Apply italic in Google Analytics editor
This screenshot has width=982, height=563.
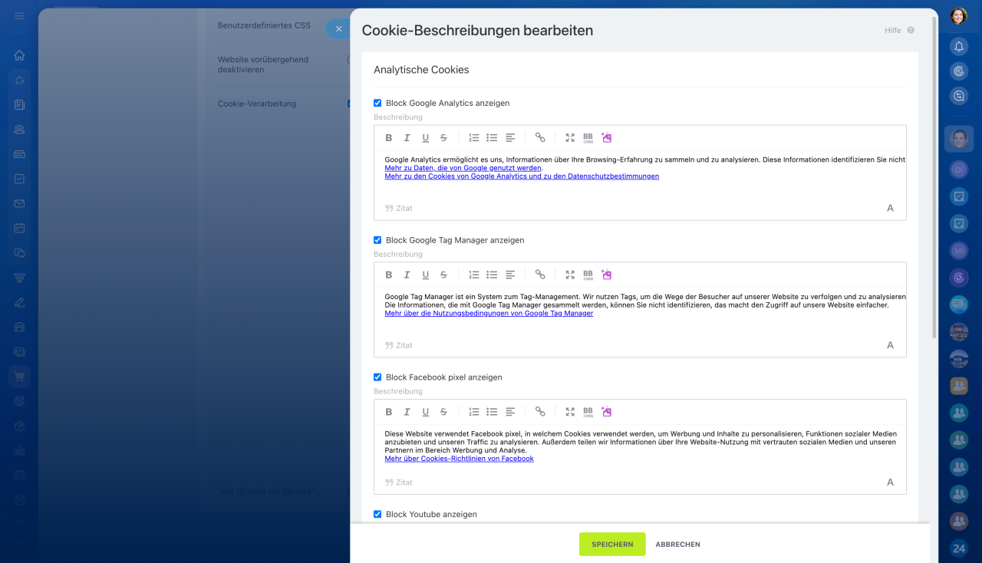pyautogui.click(x=407, y=138)
